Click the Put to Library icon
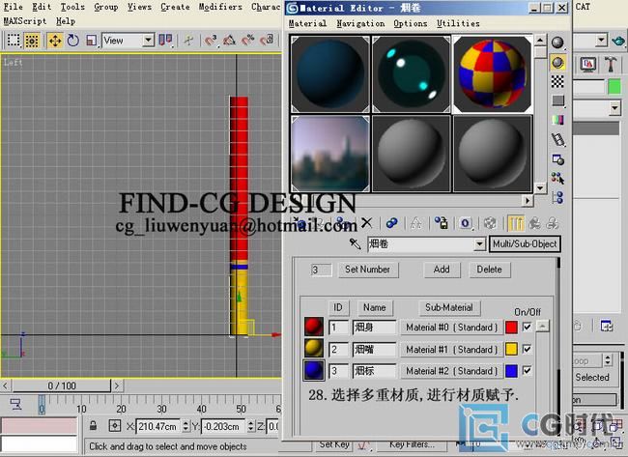The width and height of the screenshot is (628, 457). point(441,222)
